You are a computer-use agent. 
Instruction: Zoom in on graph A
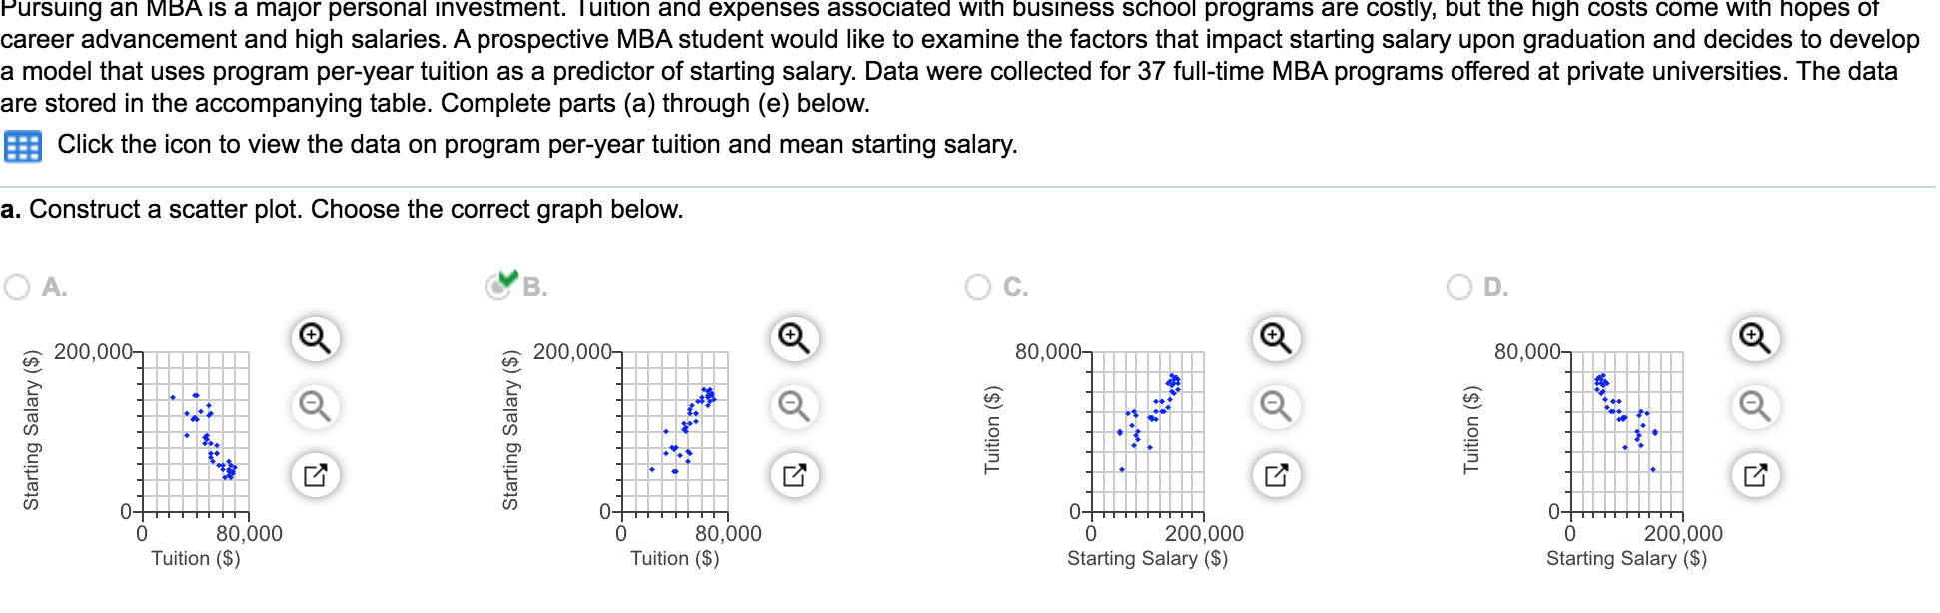[316, 337]
